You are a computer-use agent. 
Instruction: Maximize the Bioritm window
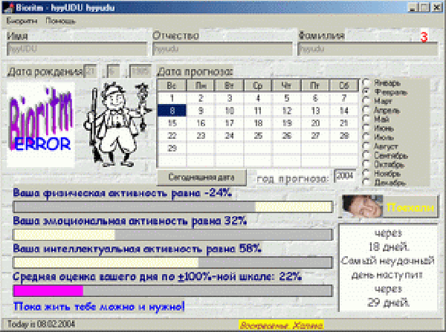click(x=424, y=7)
